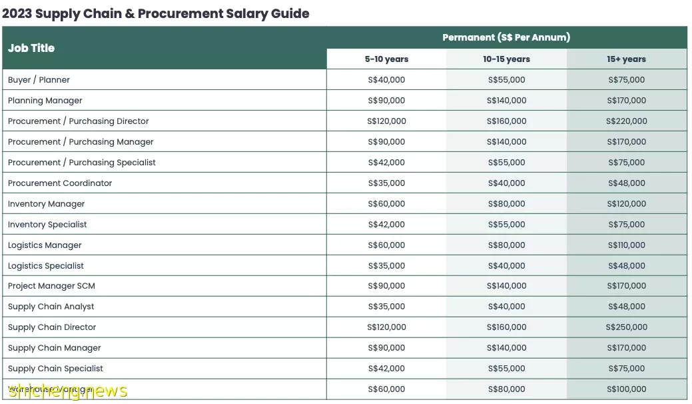Select the 15+ years column header

626,59
